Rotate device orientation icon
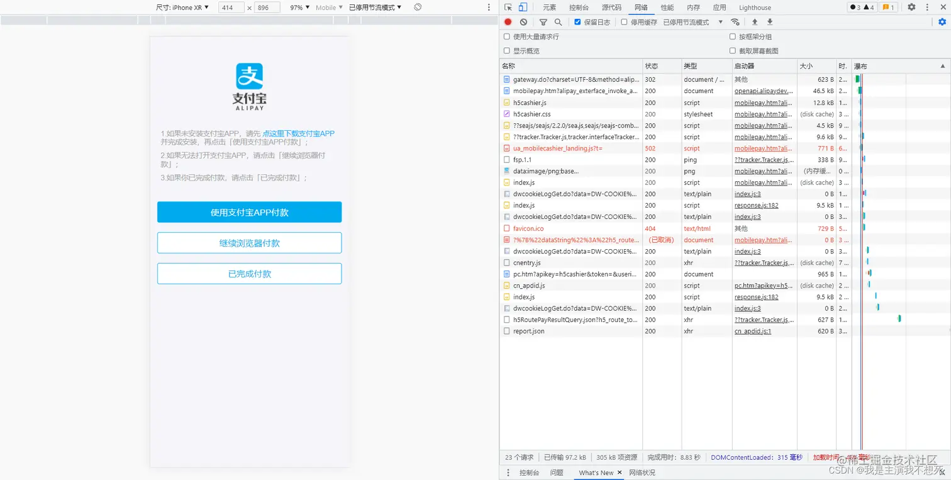The image size is (951, 480). click(418, 8)
